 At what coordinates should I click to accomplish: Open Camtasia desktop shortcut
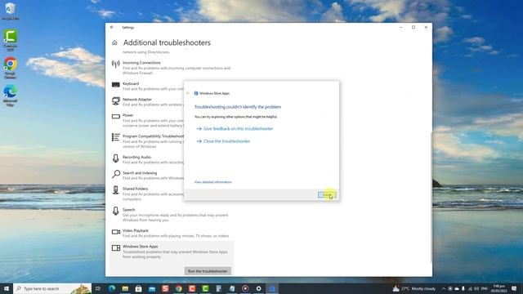(x=10, y=40)
